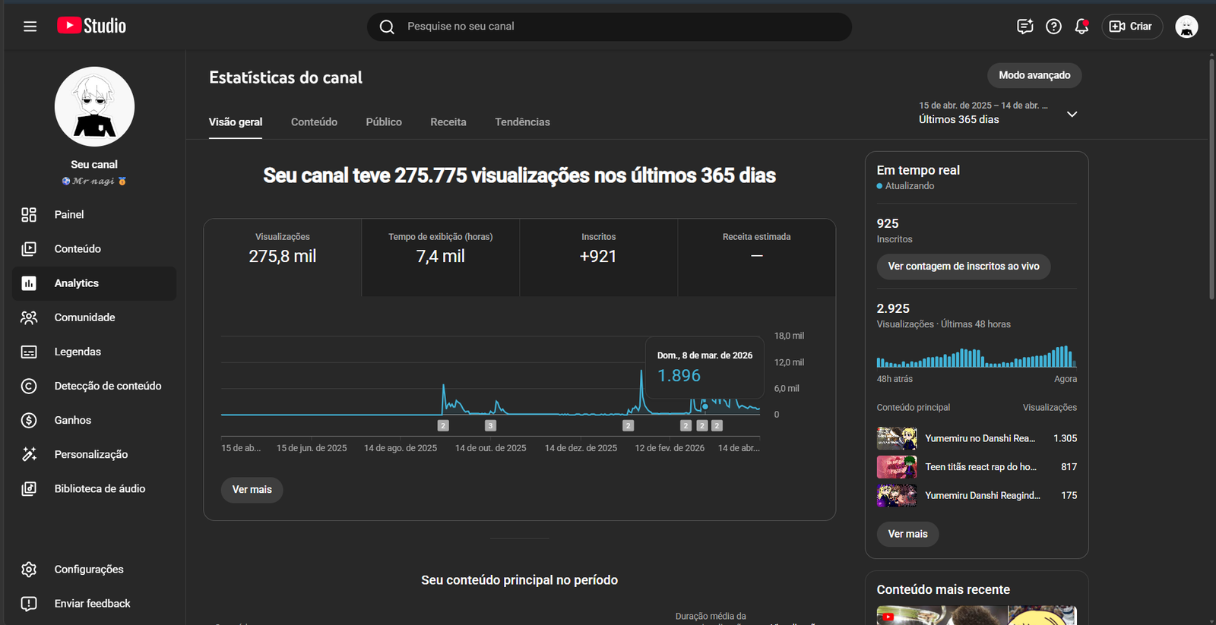The height and width of the screenshot is (625, 1216).
Task: Open the send feedback icon in header
Action: point(1024,27)
